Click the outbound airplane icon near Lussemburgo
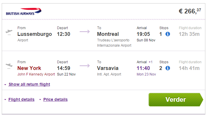210x116 pixels. 9,32
